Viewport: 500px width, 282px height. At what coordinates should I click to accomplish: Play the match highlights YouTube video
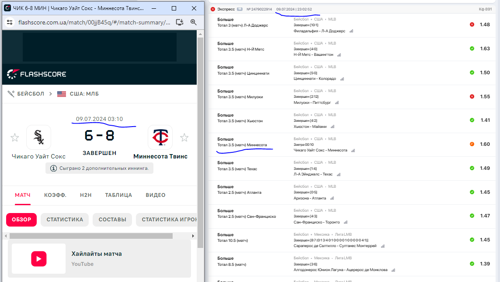coord(39,259)
